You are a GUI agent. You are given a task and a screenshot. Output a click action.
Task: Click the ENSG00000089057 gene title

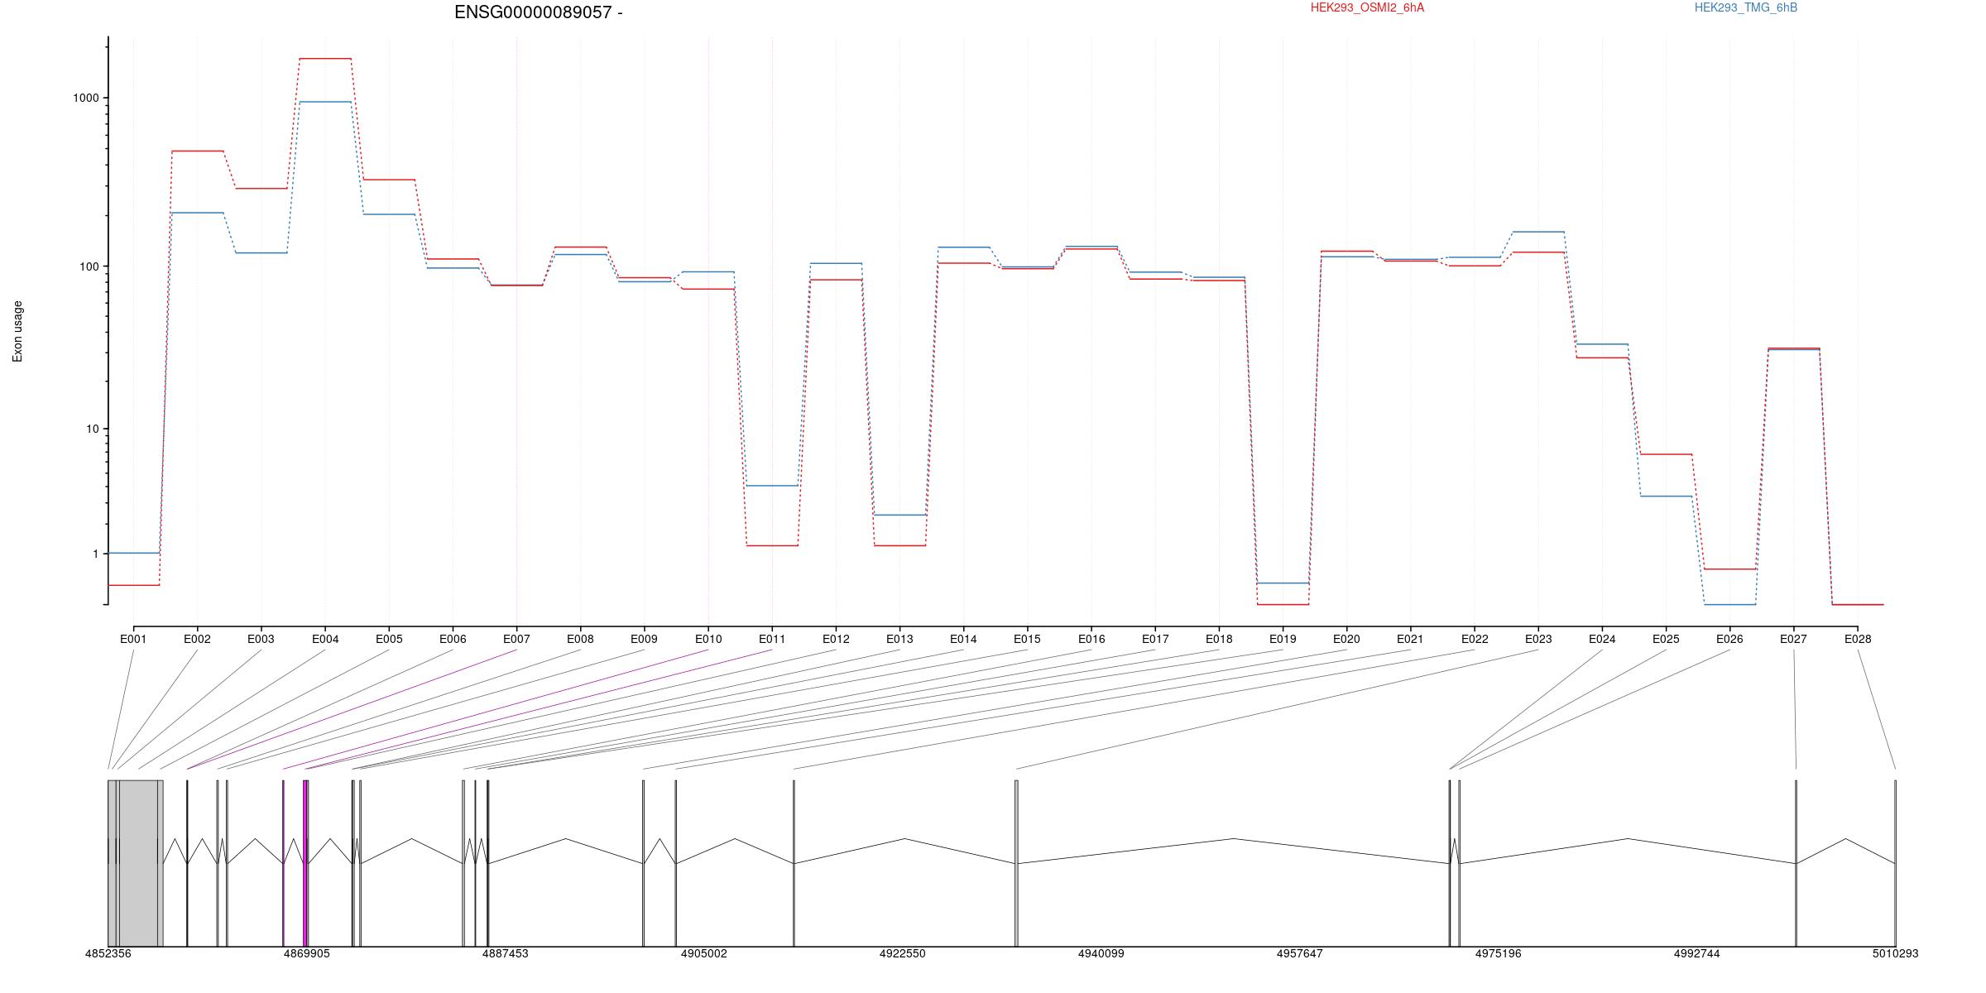pyautogui.click(x=538, y=12)
